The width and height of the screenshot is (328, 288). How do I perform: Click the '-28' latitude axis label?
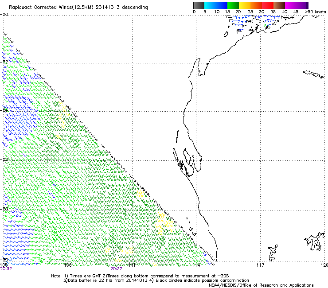[4, 209]
